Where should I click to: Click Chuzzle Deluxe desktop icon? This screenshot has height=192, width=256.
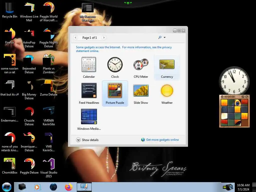click(29, 116)
